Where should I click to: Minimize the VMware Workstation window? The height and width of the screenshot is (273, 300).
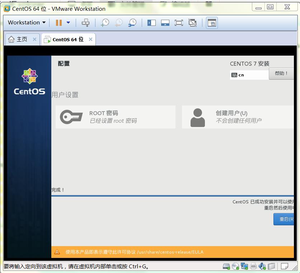point(258,8)
